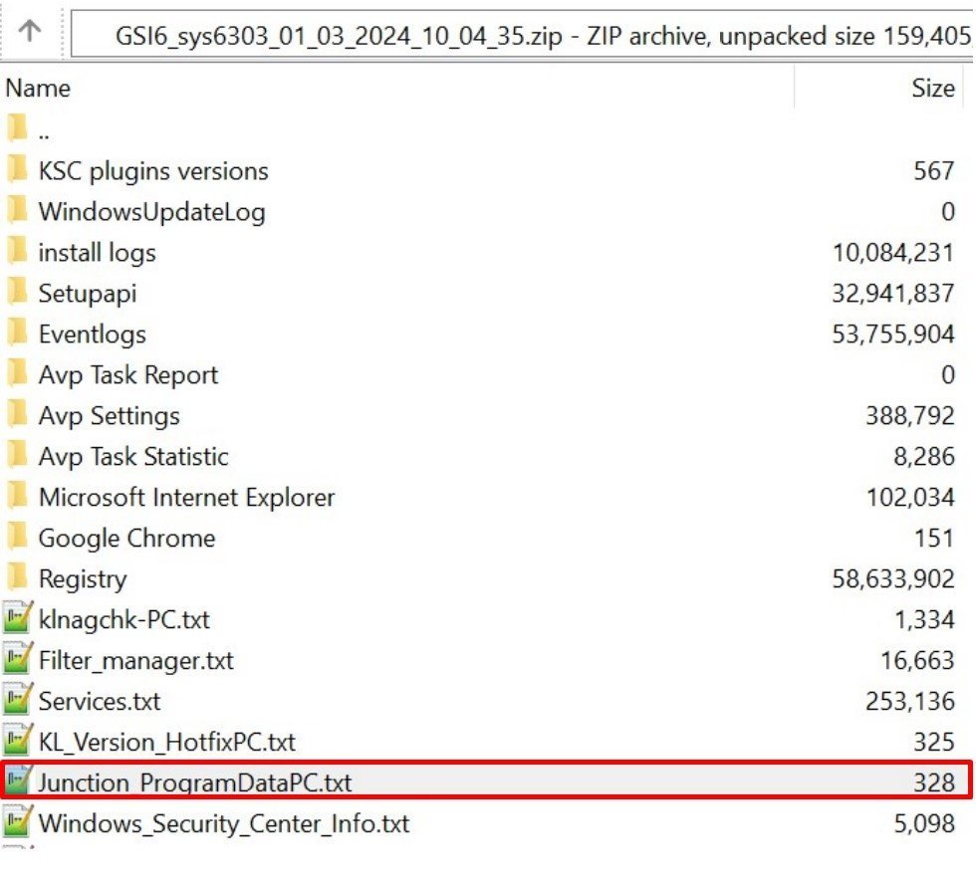Select the 'install logs' name text
This screenshot has width=976, height=891.
98,253
